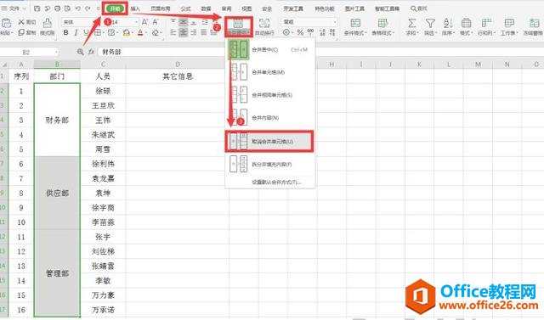Click the red font color A icon
544x320 pixels.
[140, 32]
